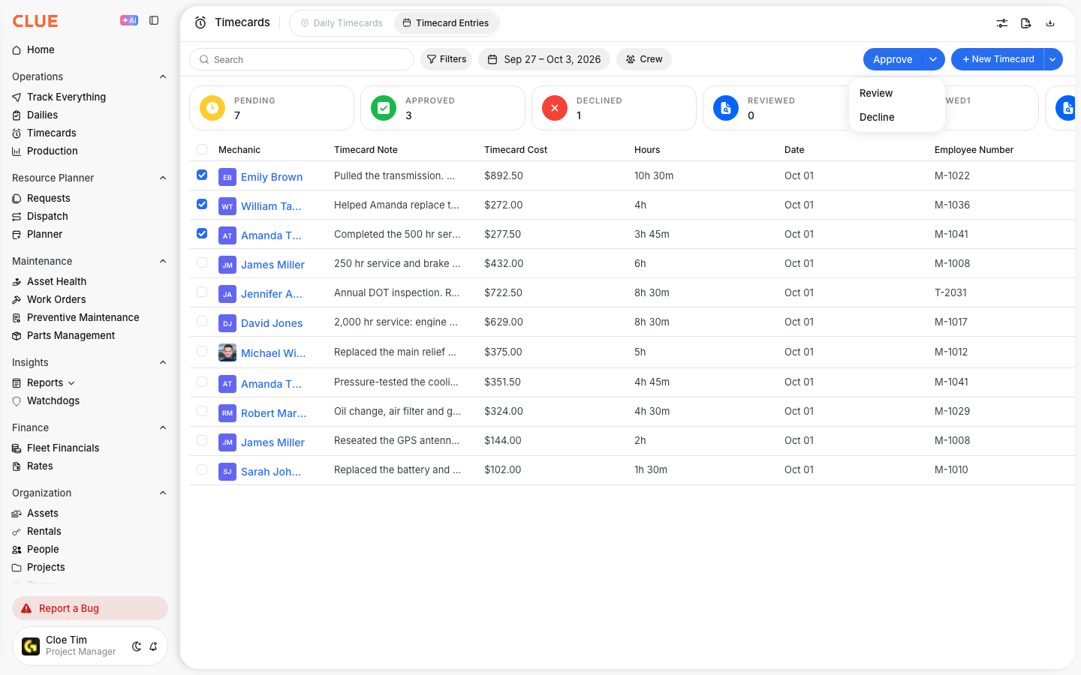Collapse the sidebar panel icon
The image size is (1081, 675).
(x=154, y=21)
